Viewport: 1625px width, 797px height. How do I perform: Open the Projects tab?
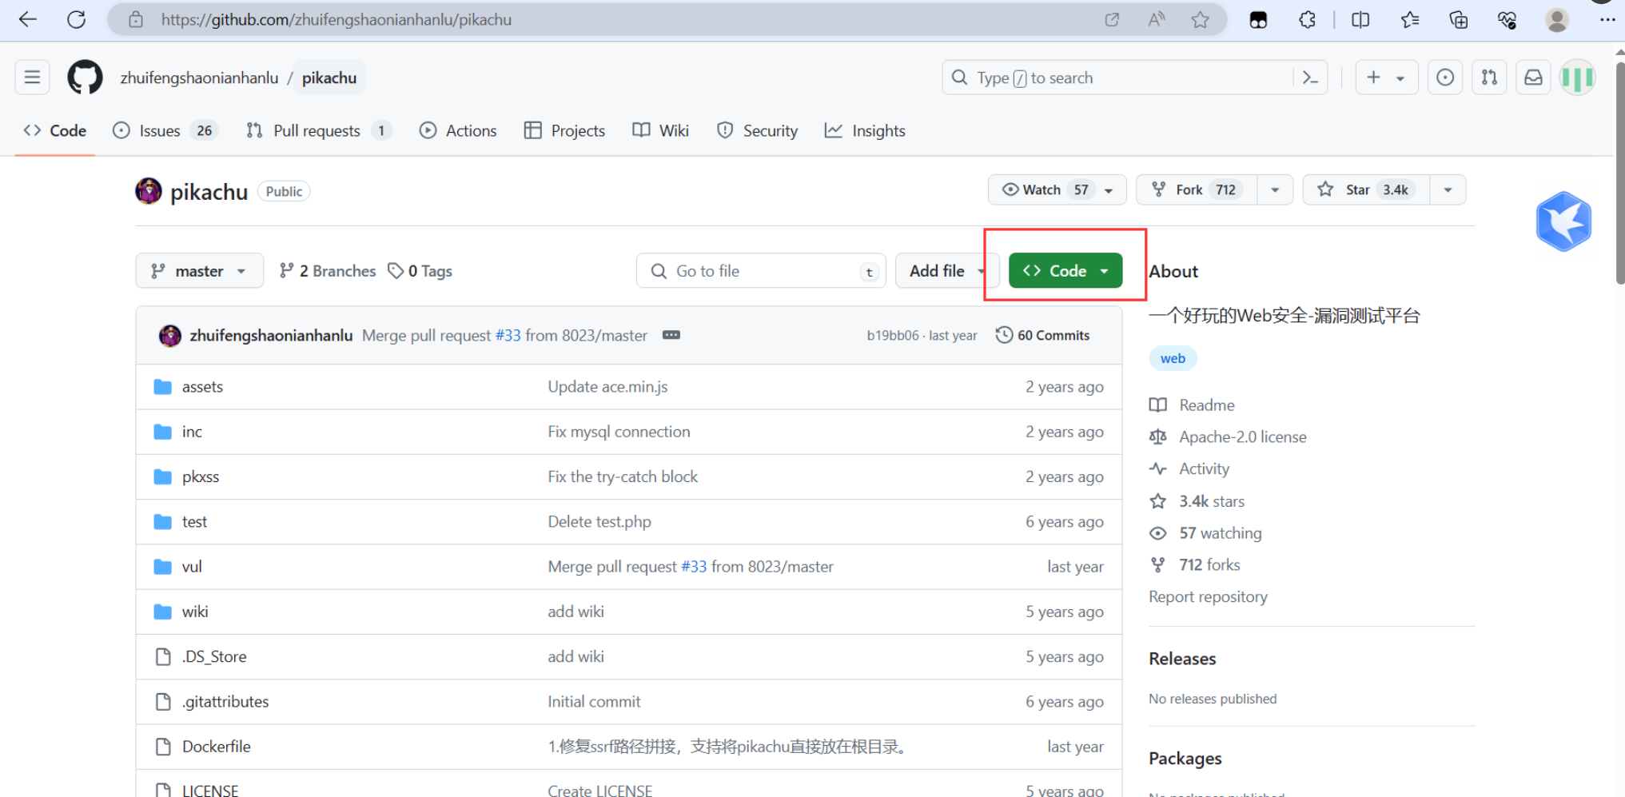tap(564, 130)
